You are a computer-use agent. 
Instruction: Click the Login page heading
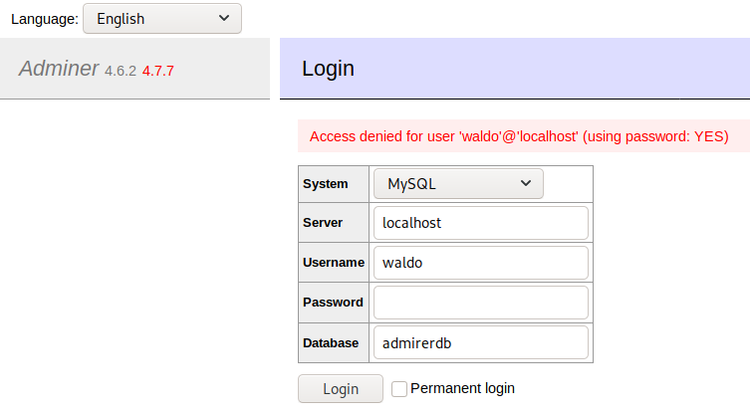(328, 69)
